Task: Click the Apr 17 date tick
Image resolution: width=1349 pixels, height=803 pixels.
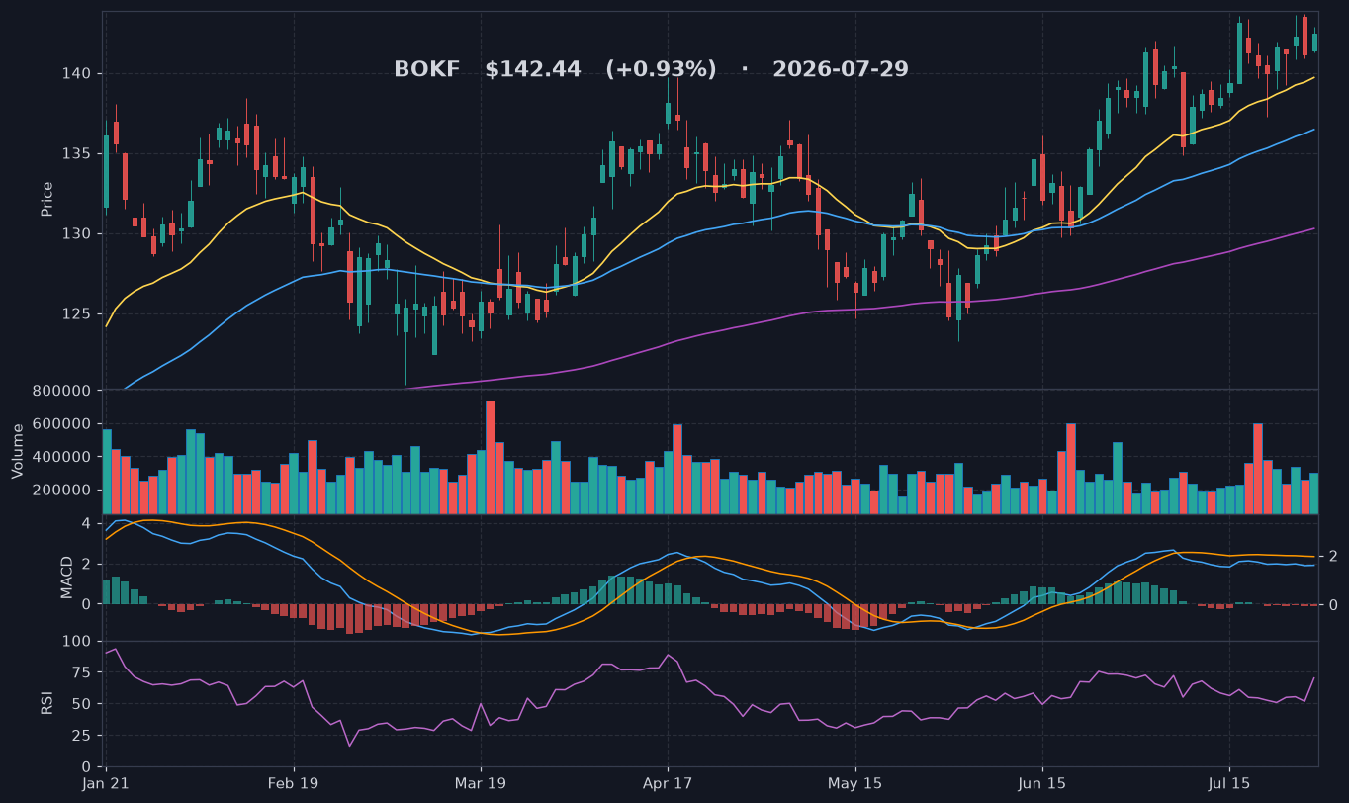Action: tap(668, 783)
